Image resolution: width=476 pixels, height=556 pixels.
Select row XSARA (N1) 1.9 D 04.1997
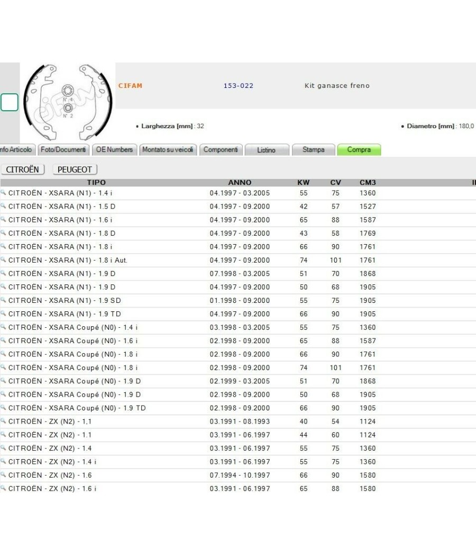click(x=238, y=287)
